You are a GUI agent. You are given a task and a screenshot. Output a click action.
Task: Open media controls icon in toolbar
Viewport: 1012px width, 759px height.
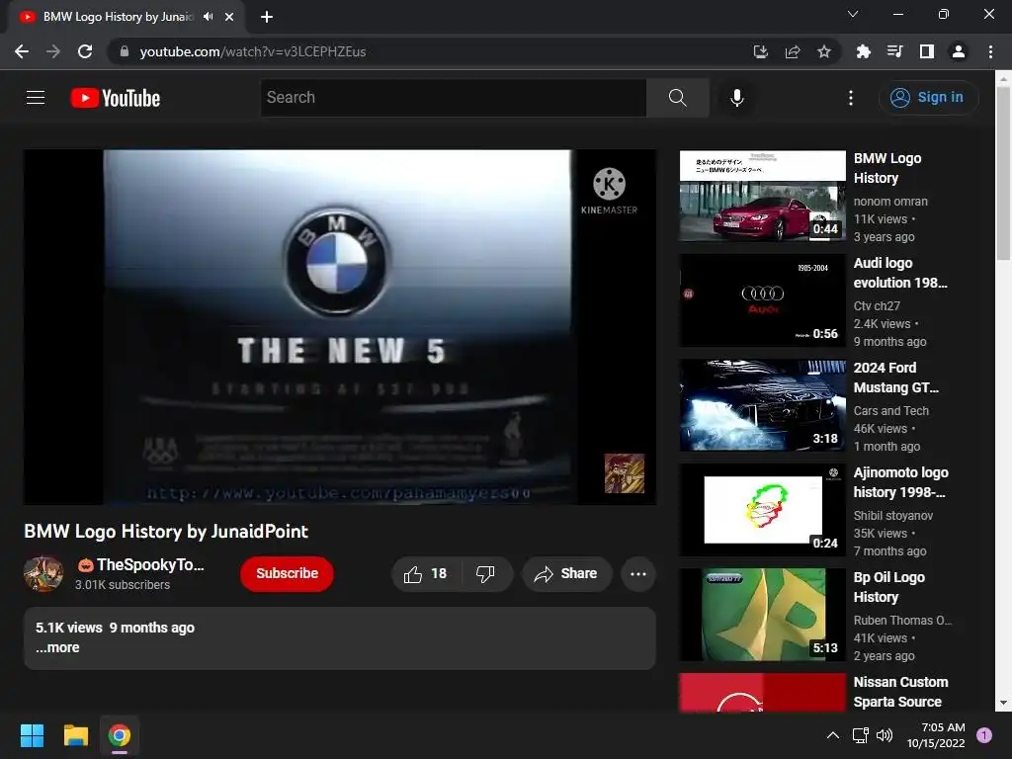pyautogui.click(x=894, y=51)
